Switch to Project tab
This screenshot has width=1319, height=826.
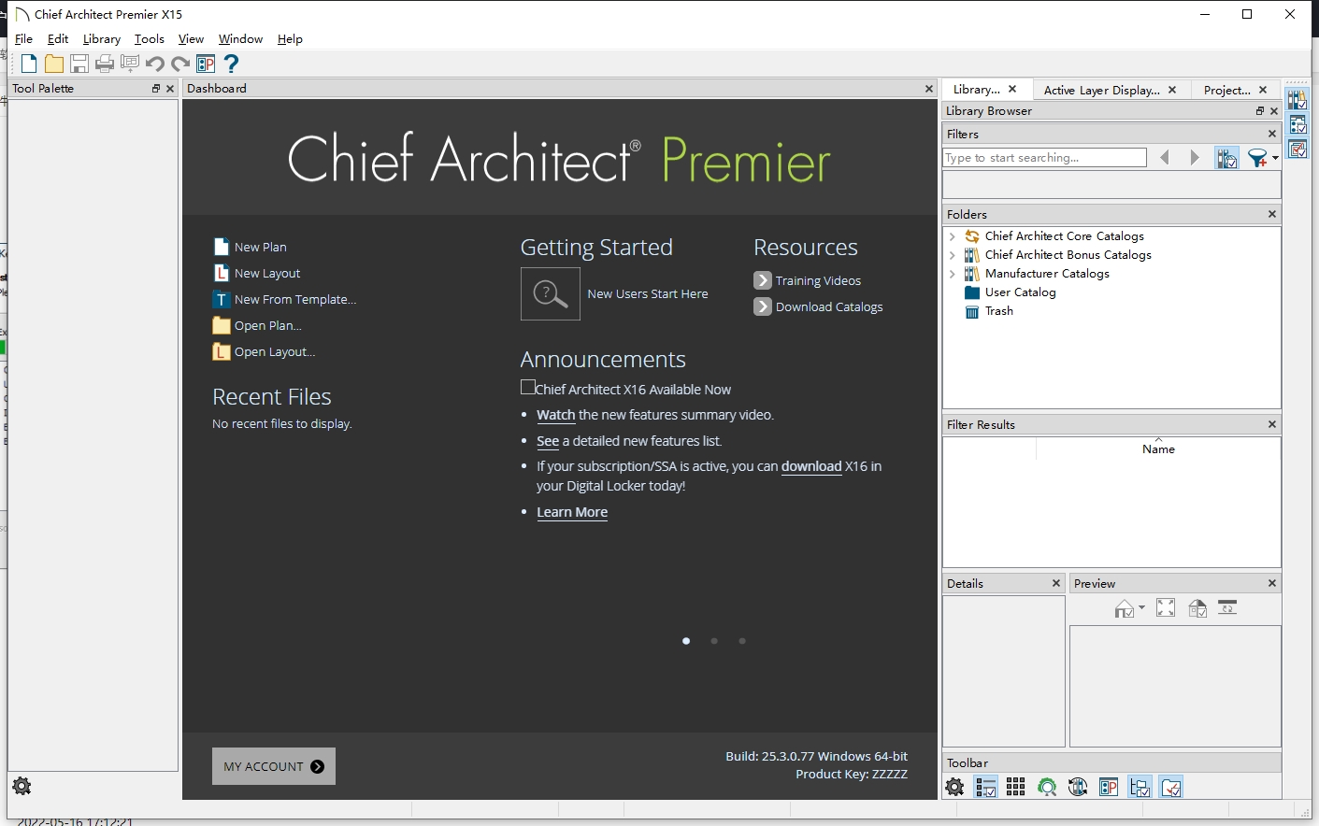[1226, 90]
